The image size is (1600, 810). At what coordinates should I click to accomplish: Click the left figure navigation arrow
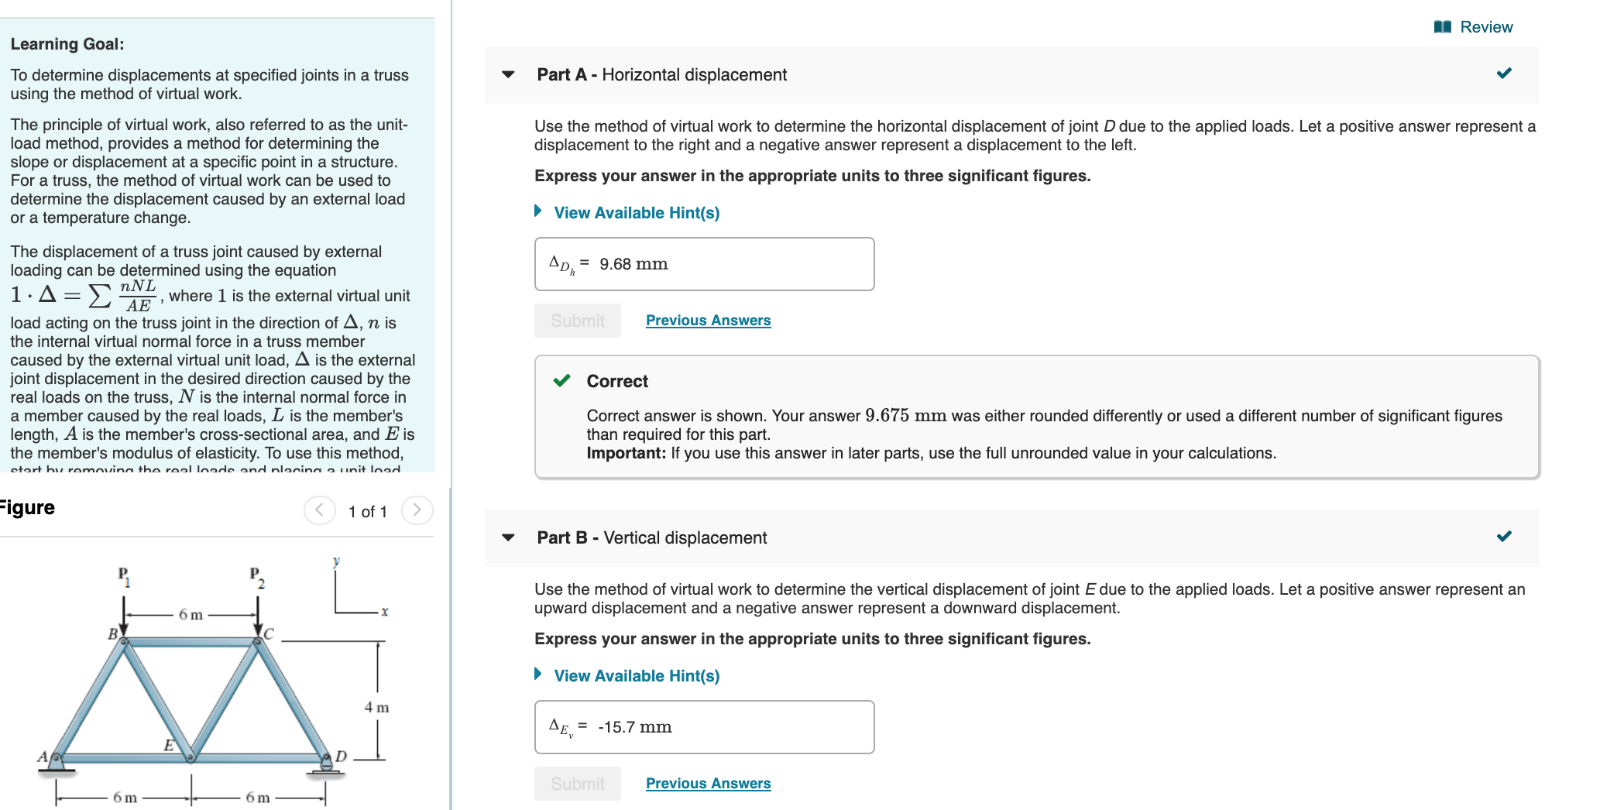318,510
